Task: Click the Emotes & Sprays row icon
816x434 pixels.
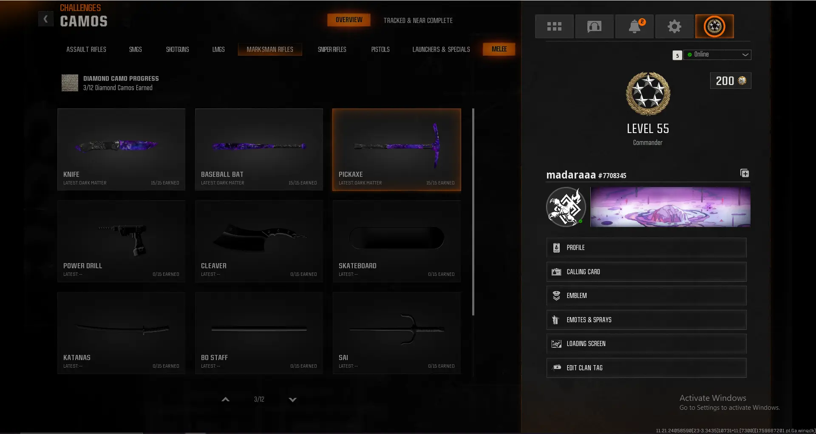Action: pyautogui.click(x=555, y=320)
